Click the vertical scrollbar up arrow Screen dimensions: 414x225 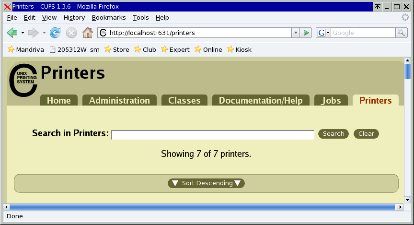407,60
